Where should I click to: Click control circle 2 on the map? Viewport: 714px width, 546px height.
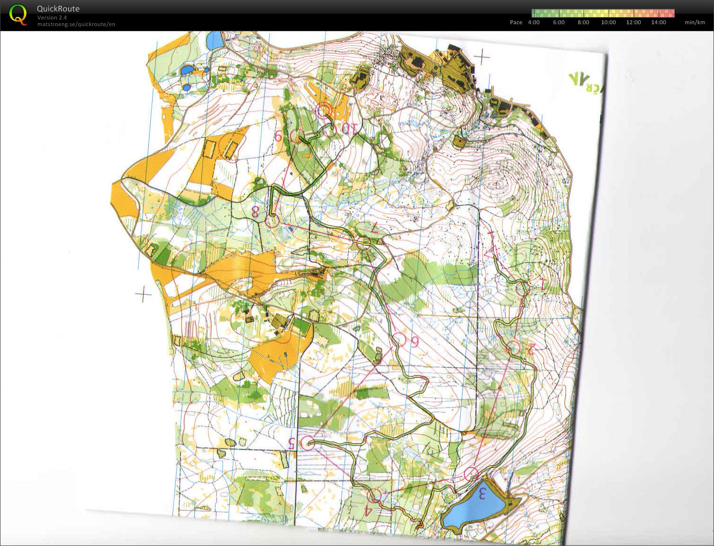point(514,348)
